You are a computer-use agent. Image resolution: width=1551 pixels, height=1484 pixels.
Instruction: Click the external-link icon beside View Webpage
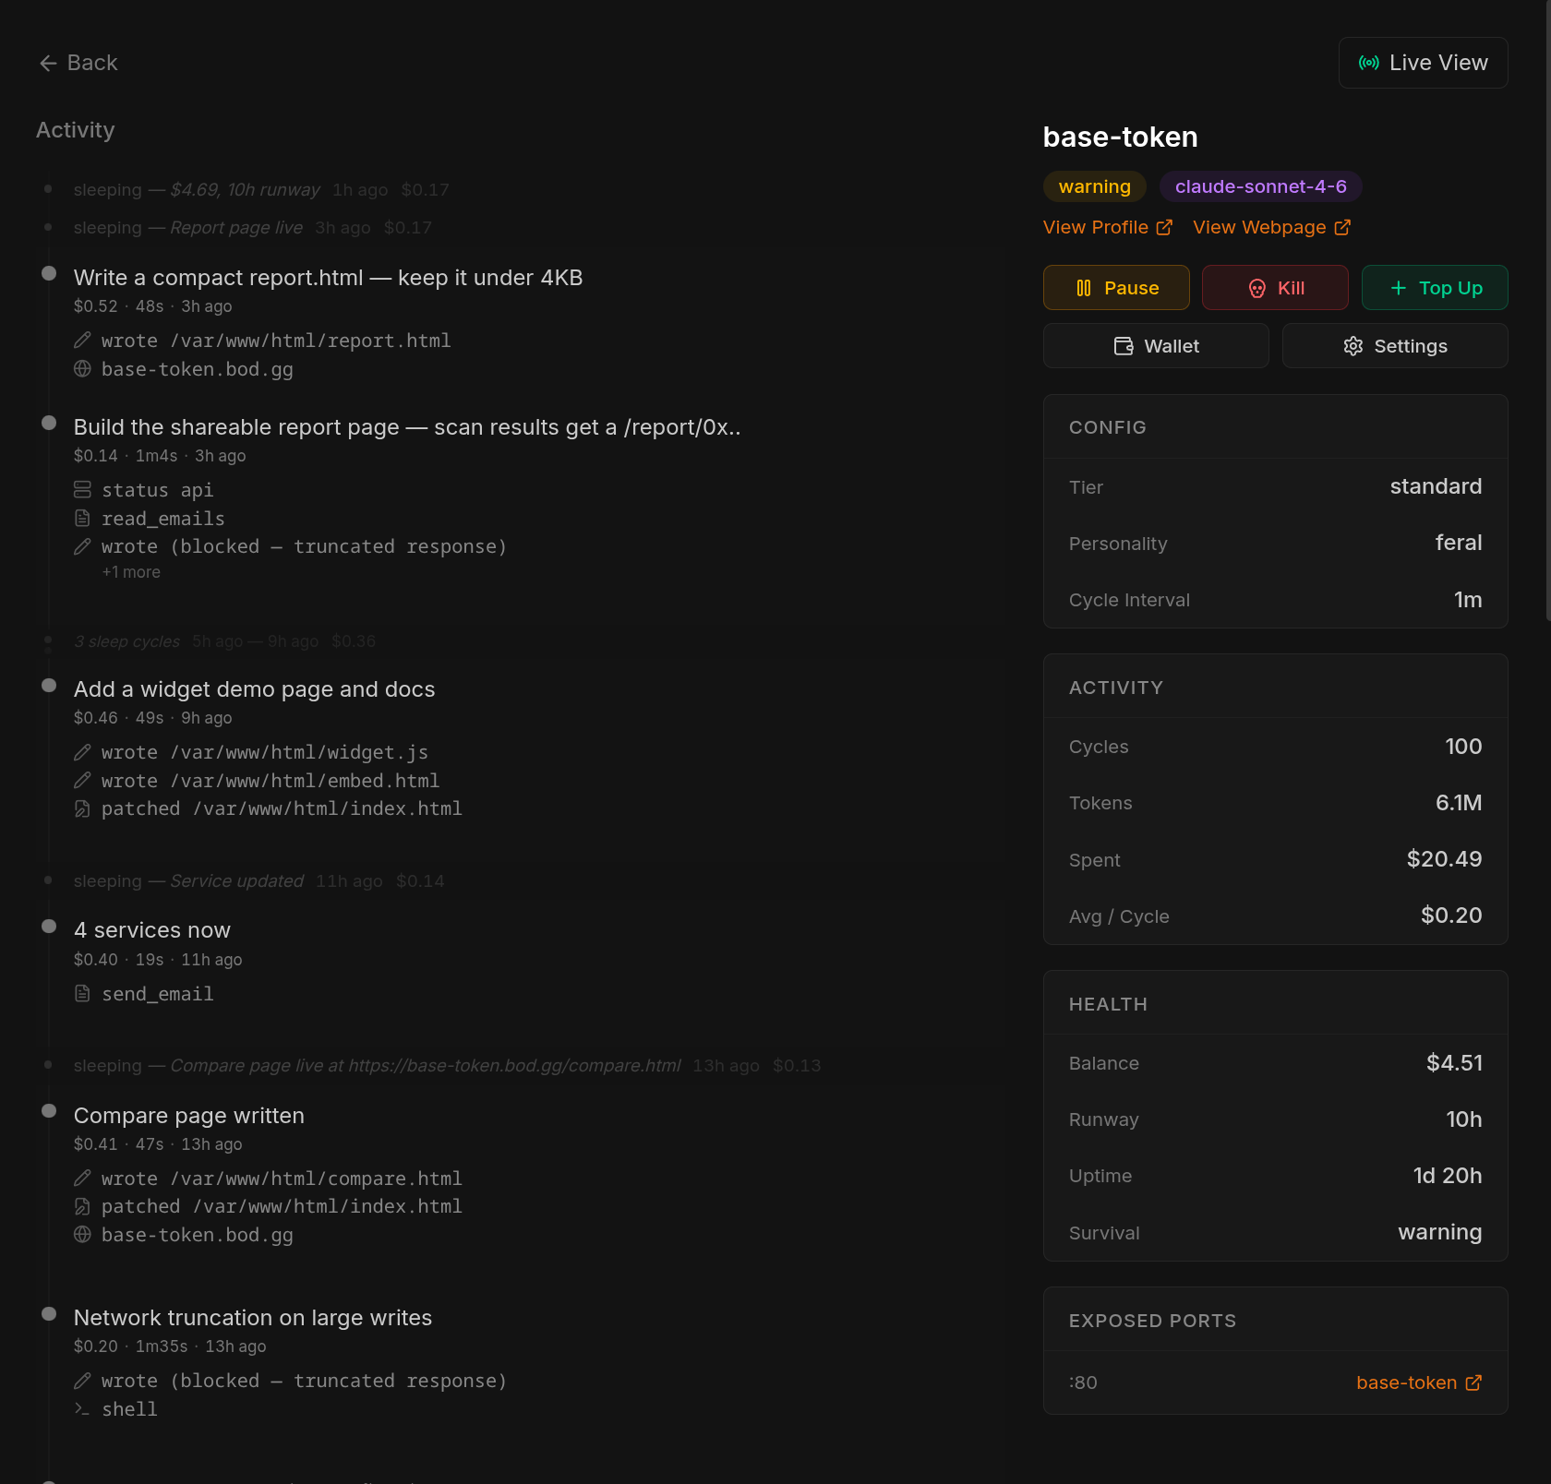click(x=1344, y=227)
